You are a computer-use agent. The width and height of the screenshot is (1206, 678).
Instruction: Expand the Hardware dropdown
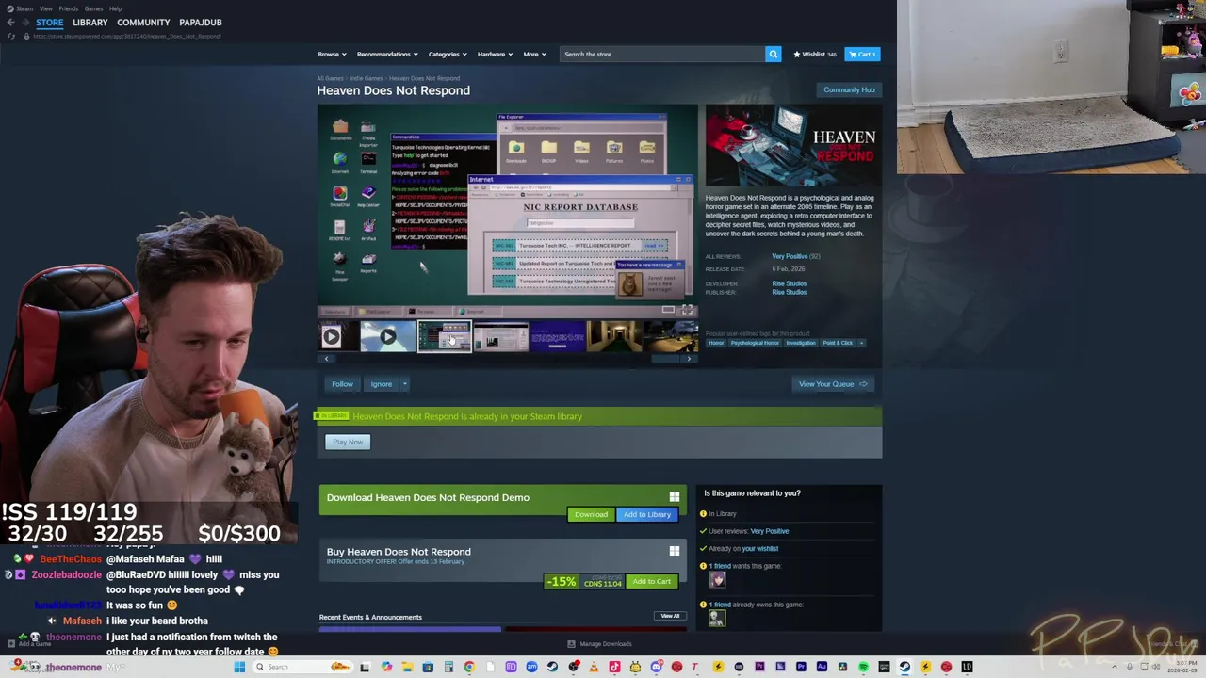click(x=495, y=54)
